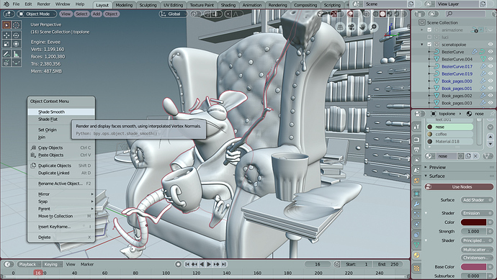Click the Emission Color dark red swatch
The width and height of the screenshot is (497, 280).
pos(473,222)
